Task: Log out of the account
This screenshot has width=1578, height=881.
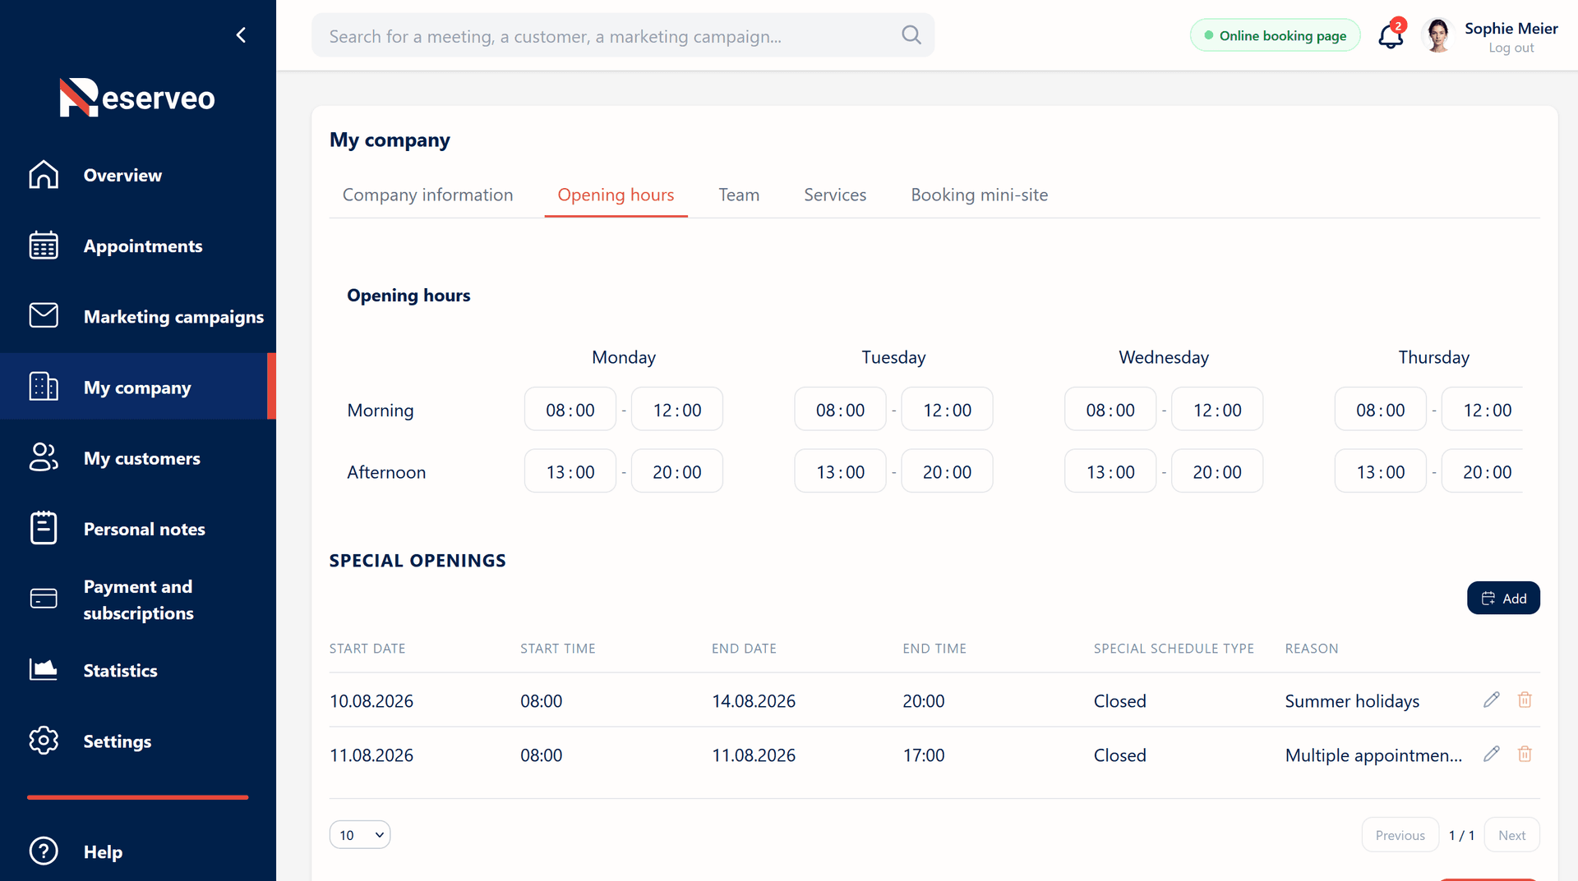Action: tap(1511, 48)
